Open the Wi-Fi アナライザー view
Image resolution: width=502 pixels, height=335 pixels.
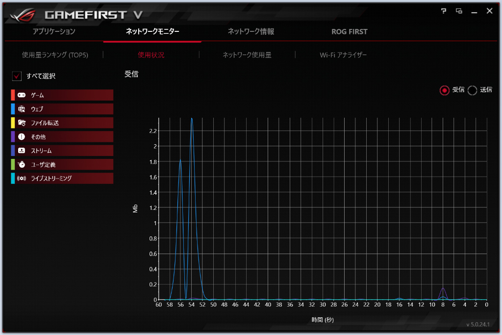tap(343, 55)
